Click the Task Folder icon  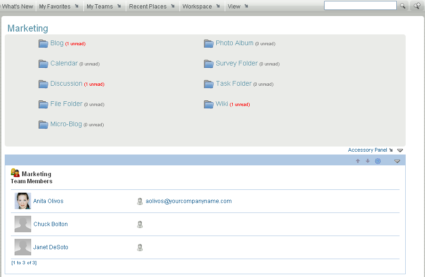[x=209, y=83]
